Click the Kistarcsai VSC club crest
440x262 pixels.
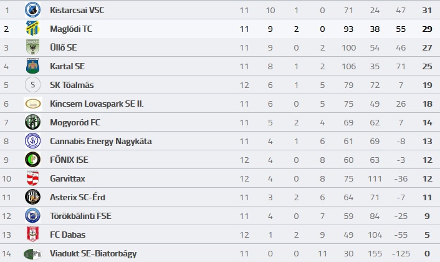(32, 10)
